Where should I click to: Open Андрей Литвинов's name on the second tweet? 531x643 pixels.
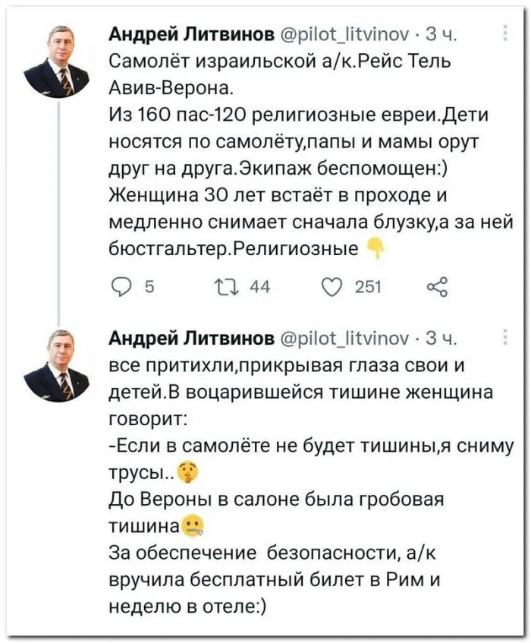(x=193, y=336)
